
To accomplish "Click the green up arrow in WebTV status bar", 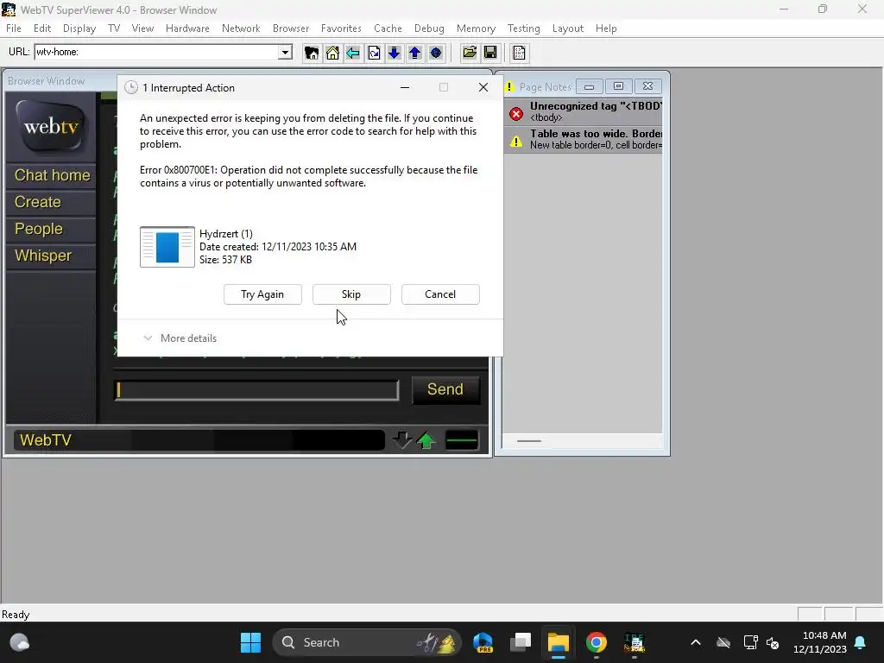I will pyautogui.click(x=426, y=440).
